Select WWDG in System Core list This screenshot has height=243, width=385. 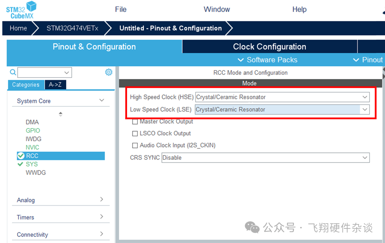[x=36, y=173]
